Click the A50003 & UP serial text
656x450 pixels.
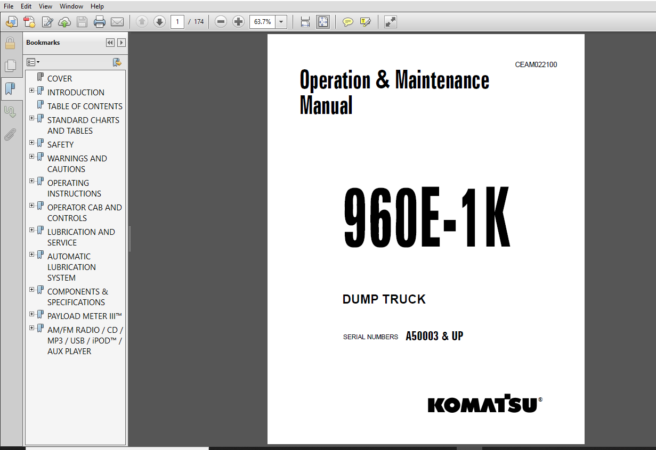(434, 336)
